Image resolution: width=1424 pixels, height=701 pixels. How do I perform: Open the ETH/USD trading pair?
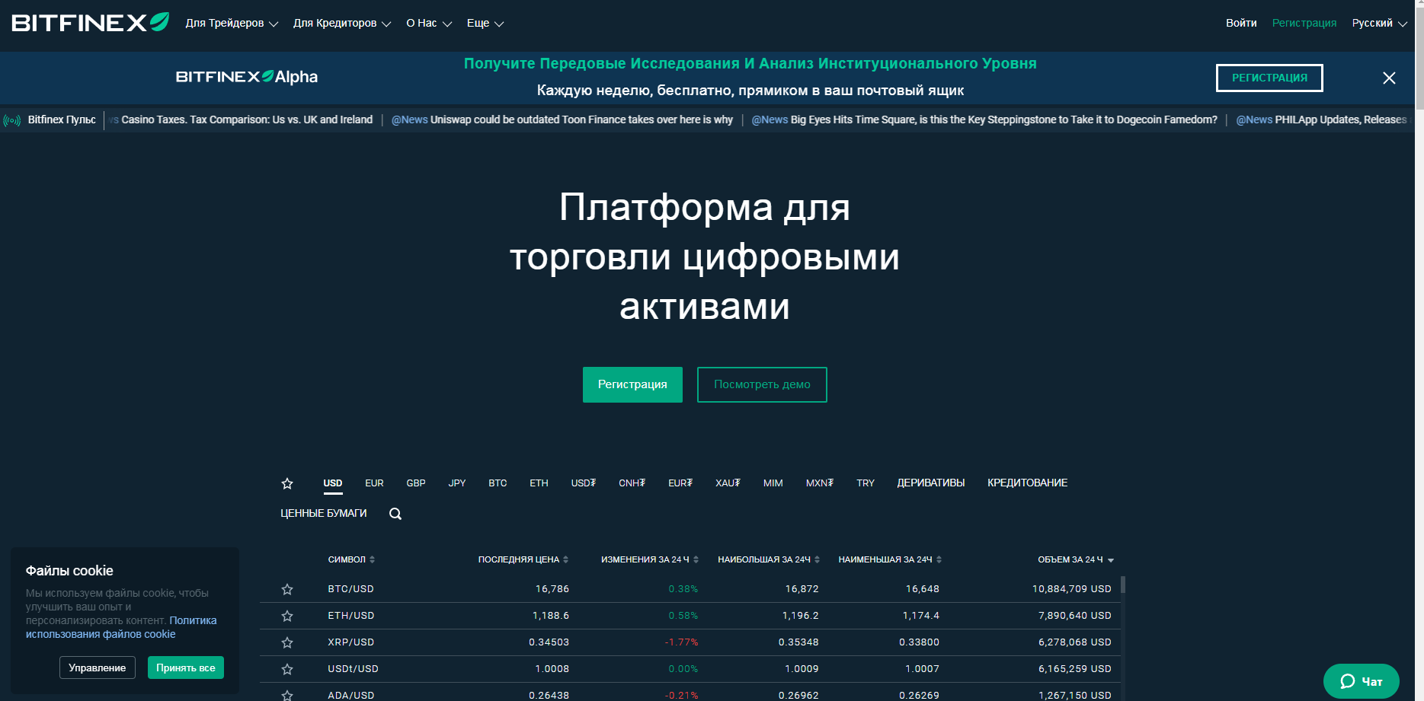[x=351, y=616]
